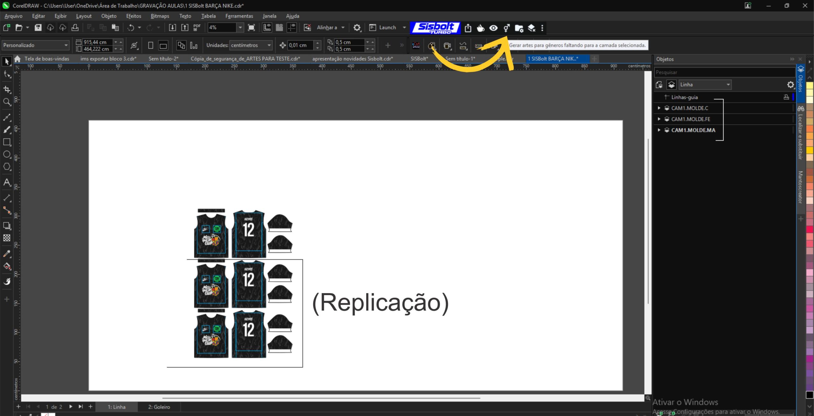Toggle show rulers button
Screen dimensions: 814x416
point(267,28)
